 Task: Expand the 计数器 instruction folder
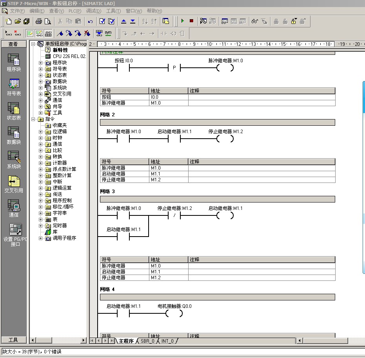(40, 163)
